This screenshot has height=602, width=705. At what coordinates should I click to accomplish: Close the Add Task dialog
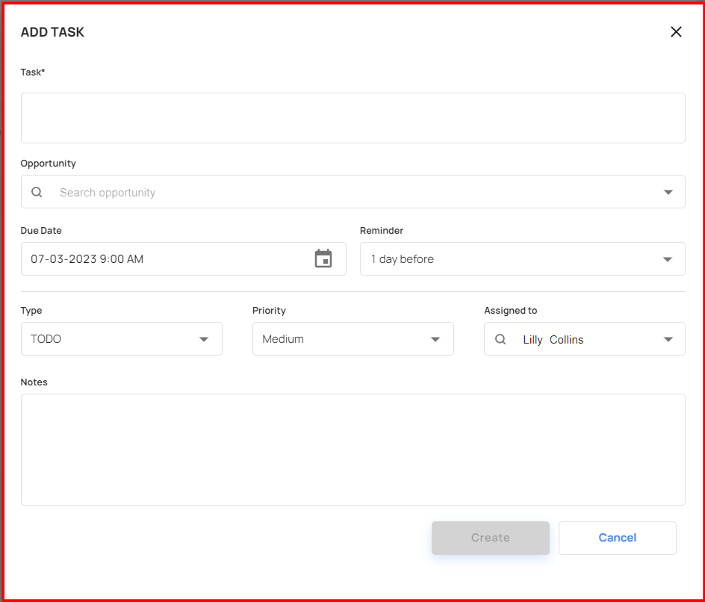[676, 32]
